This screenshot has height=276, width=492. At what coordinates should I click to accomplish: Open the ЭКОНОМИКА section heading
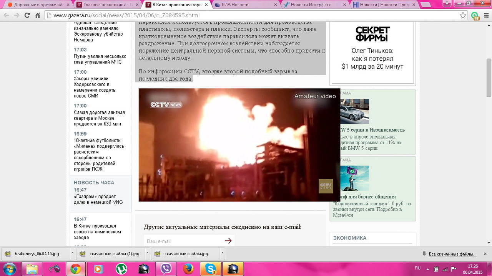point(350,238)
